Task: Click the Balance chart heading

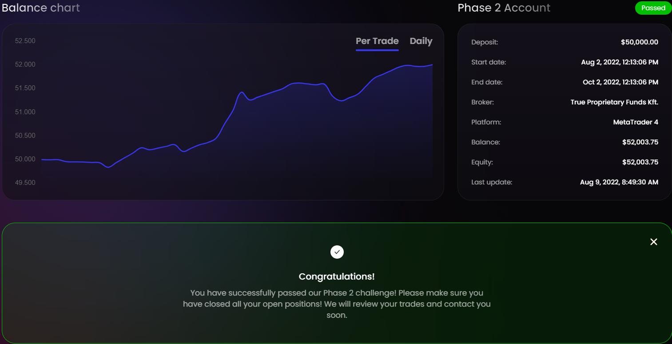Action: click(x=41, y=8)
